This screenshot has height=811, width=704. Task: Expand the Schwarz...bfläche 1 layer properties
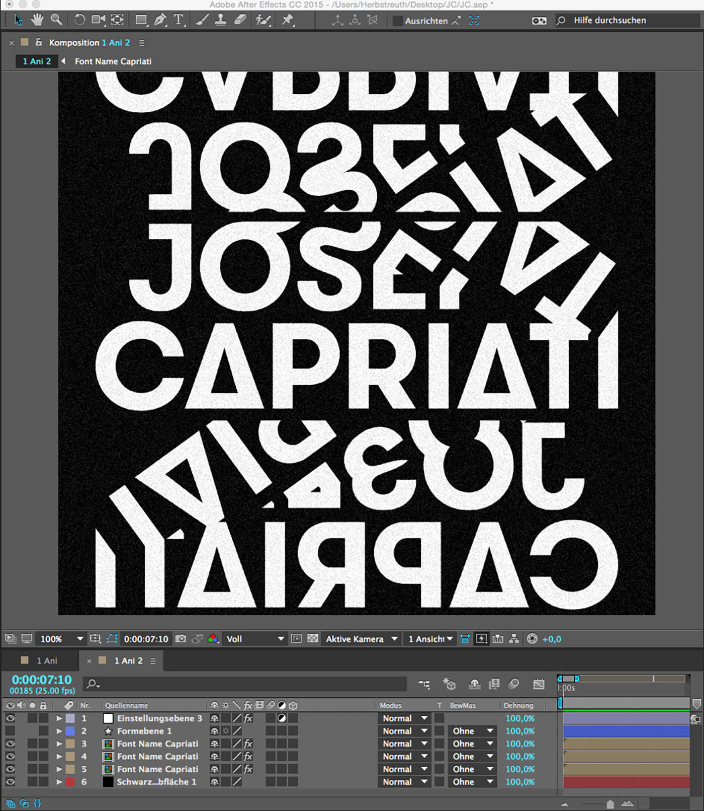(59, 782)
